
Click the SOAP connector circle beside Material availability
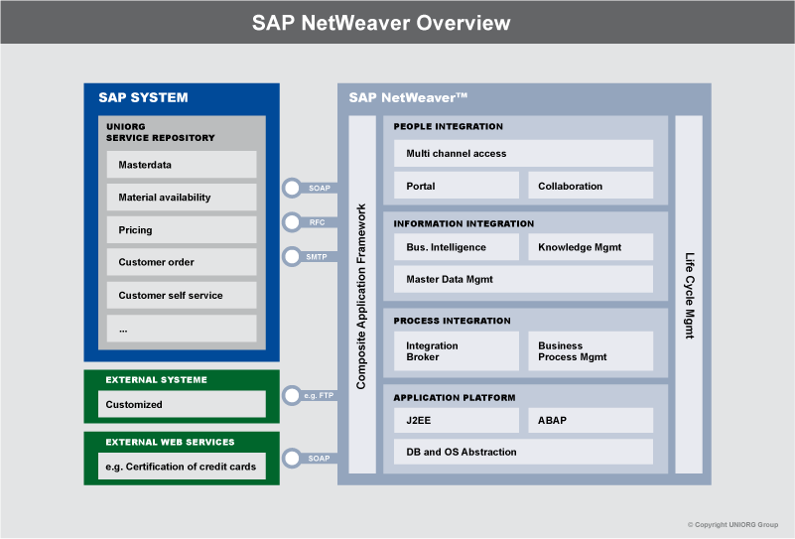(x=292, y=189)
